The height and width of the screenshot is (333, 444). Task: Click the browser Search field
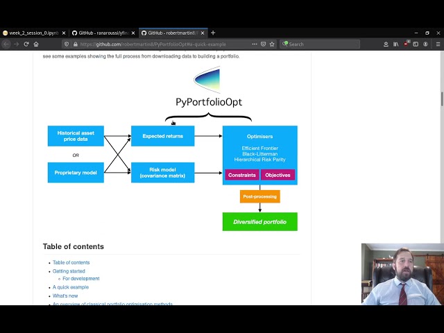320,44
